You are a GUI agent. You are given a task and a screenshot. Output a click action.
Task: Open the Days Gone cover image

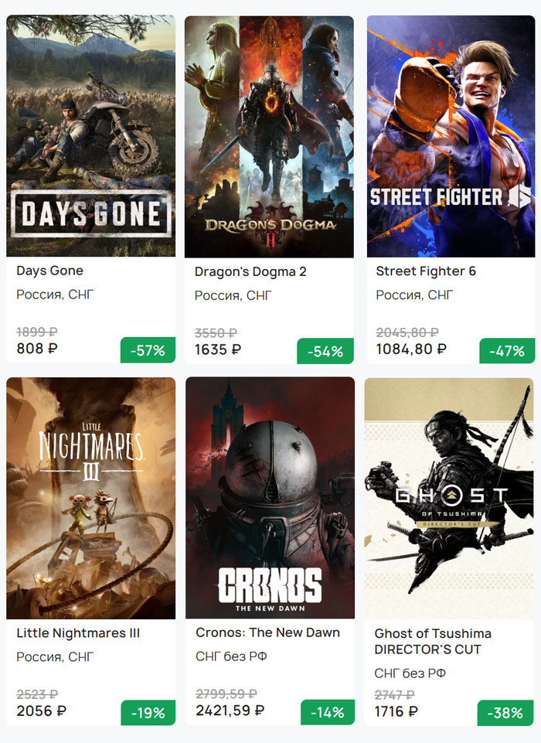(91, 136)
